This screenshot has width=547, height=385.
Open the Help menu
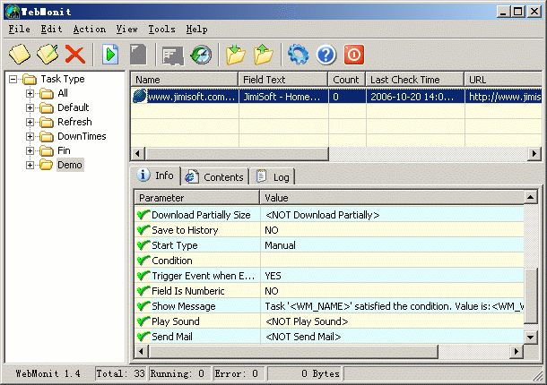tap(196, 29)
